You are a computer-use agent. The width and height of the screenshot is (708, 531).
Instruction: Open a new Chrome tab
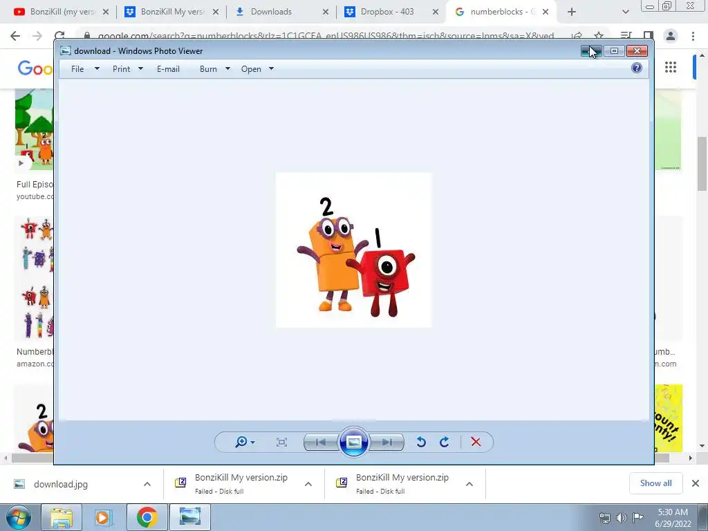pos(572,12)
